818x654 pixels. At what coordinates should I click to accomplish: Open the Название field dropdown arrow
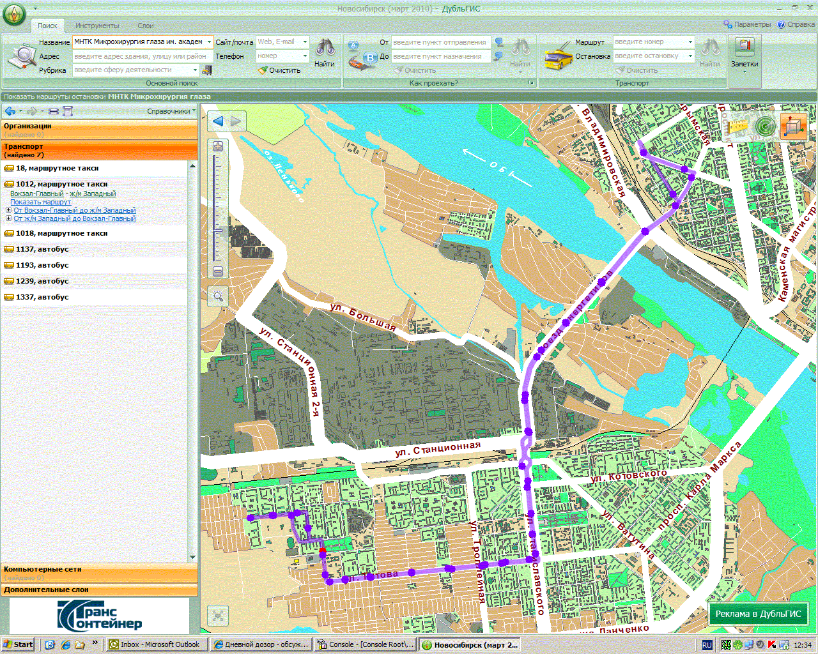[x=209, y=42]
